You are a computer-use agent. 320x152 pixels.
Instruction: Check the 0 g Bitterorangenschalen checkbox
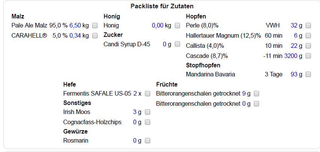257,103
